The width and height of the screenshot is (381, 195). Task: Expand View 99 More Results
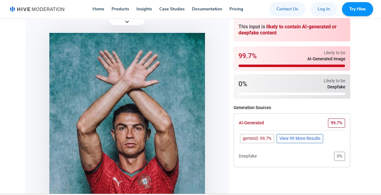pyautogui.click(x=300, y=138)
